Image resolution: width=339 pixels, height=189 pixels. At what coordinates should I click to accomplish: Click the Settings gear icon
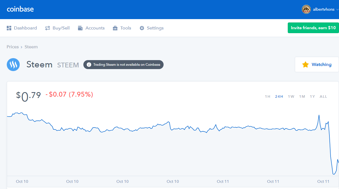point(142,28)
